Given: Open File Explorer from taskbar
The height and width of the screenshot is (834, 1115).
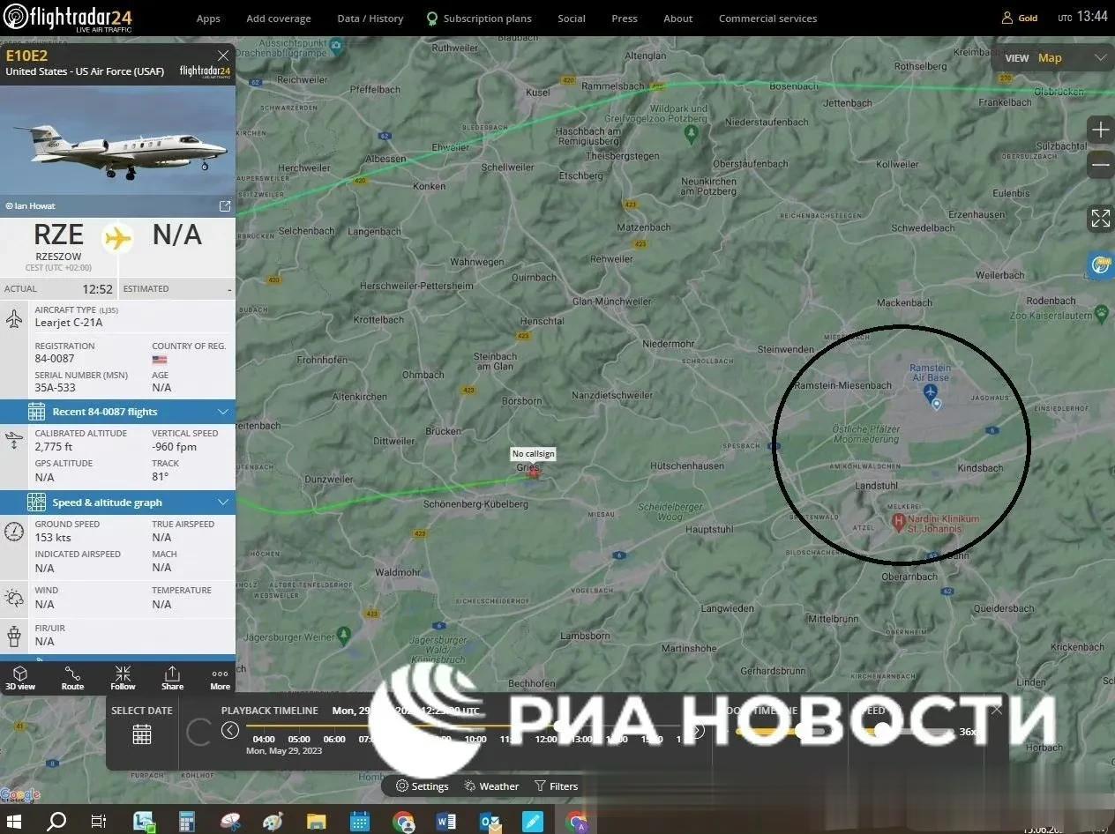Looking at the screenshot, I should point(316,822).
